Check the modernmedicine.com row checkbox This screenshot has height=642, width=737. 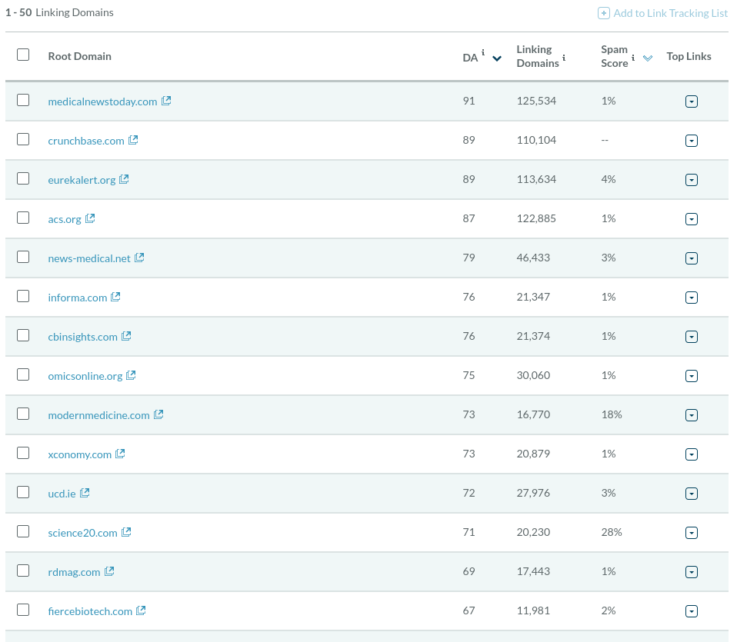click(x=23, y=414)
